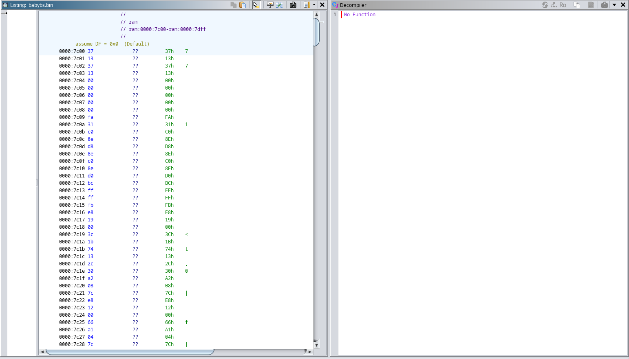Click the Decompiler re-decompile refresh icon
The height and width of the screenshot is (359, 629).
point(545,5)
